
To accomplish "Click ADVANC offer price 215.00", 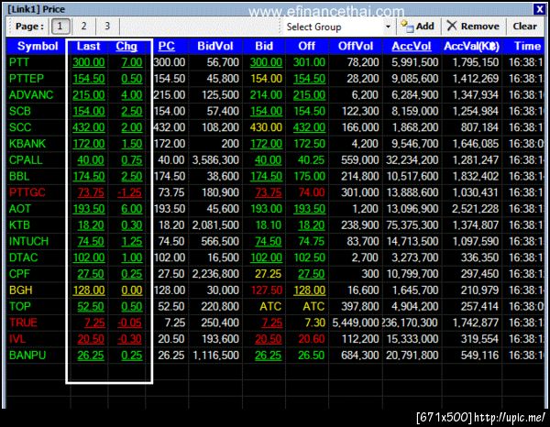I will pos(309,95).
